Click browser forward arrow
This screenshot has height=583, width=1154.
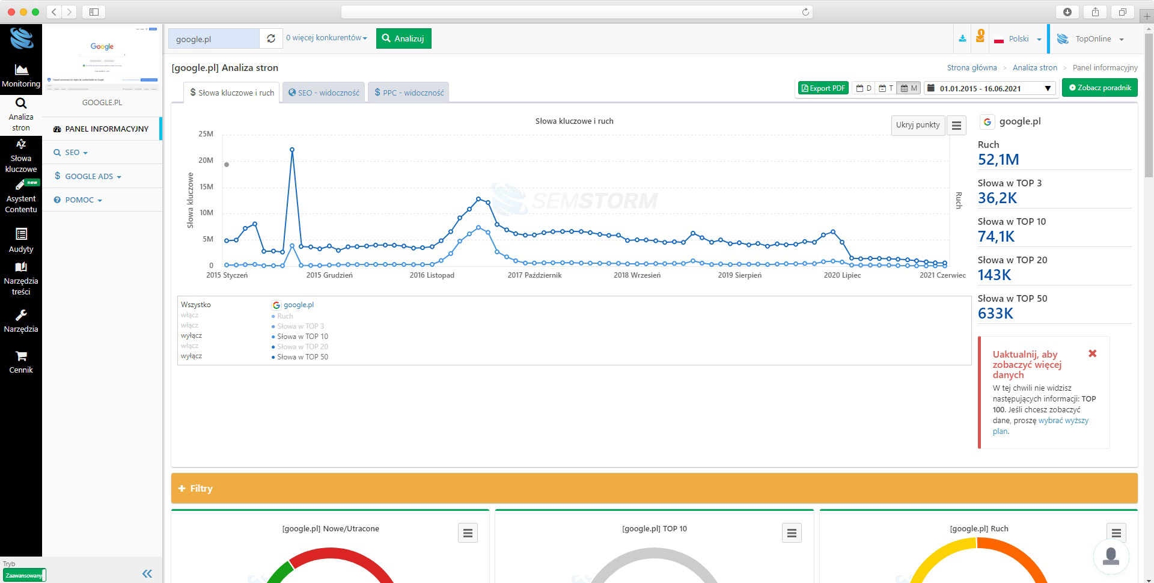[x=69, y=11]
